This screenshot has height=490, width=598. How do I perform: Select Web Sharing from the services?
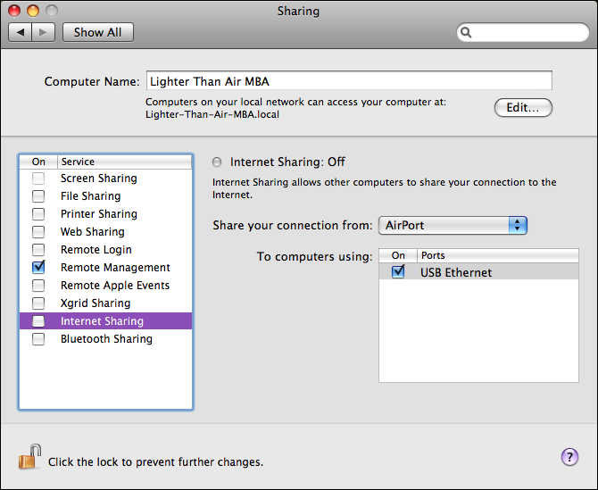pos(92,232)
